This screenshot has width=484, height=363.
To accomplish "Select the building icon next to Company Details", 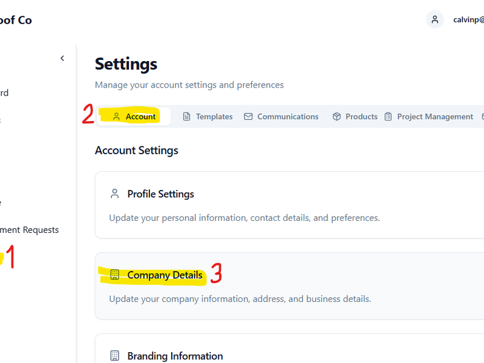I will [x=114, y=275].
